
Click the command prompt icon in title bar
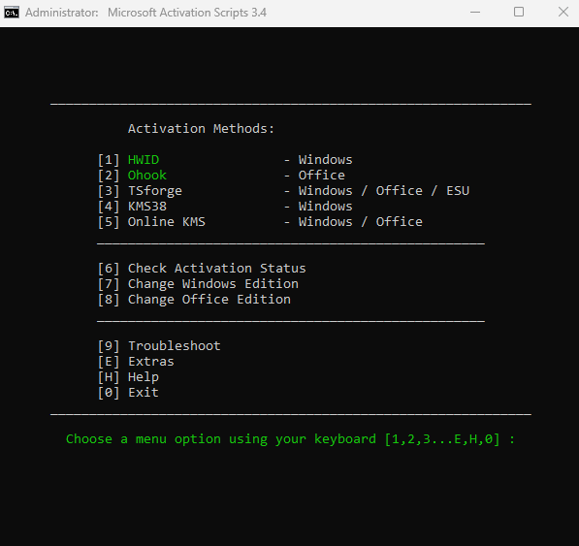[x=12, y=13]
